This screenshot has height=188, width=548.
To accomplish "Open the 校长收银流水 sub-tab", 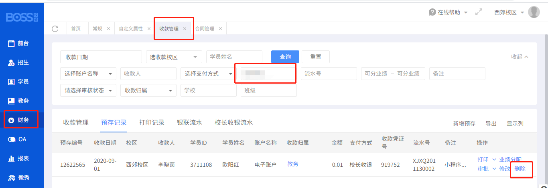I will point(234,123).
